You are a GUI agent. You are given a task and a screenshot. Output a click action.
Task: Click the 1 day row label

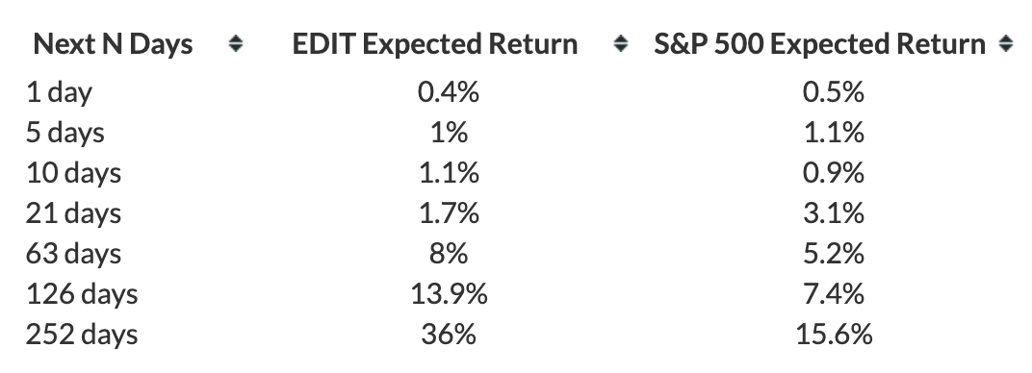(59, 92)
